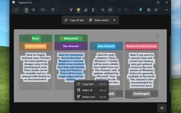Redo the last edit
The image size is (181, 113).
126,10
